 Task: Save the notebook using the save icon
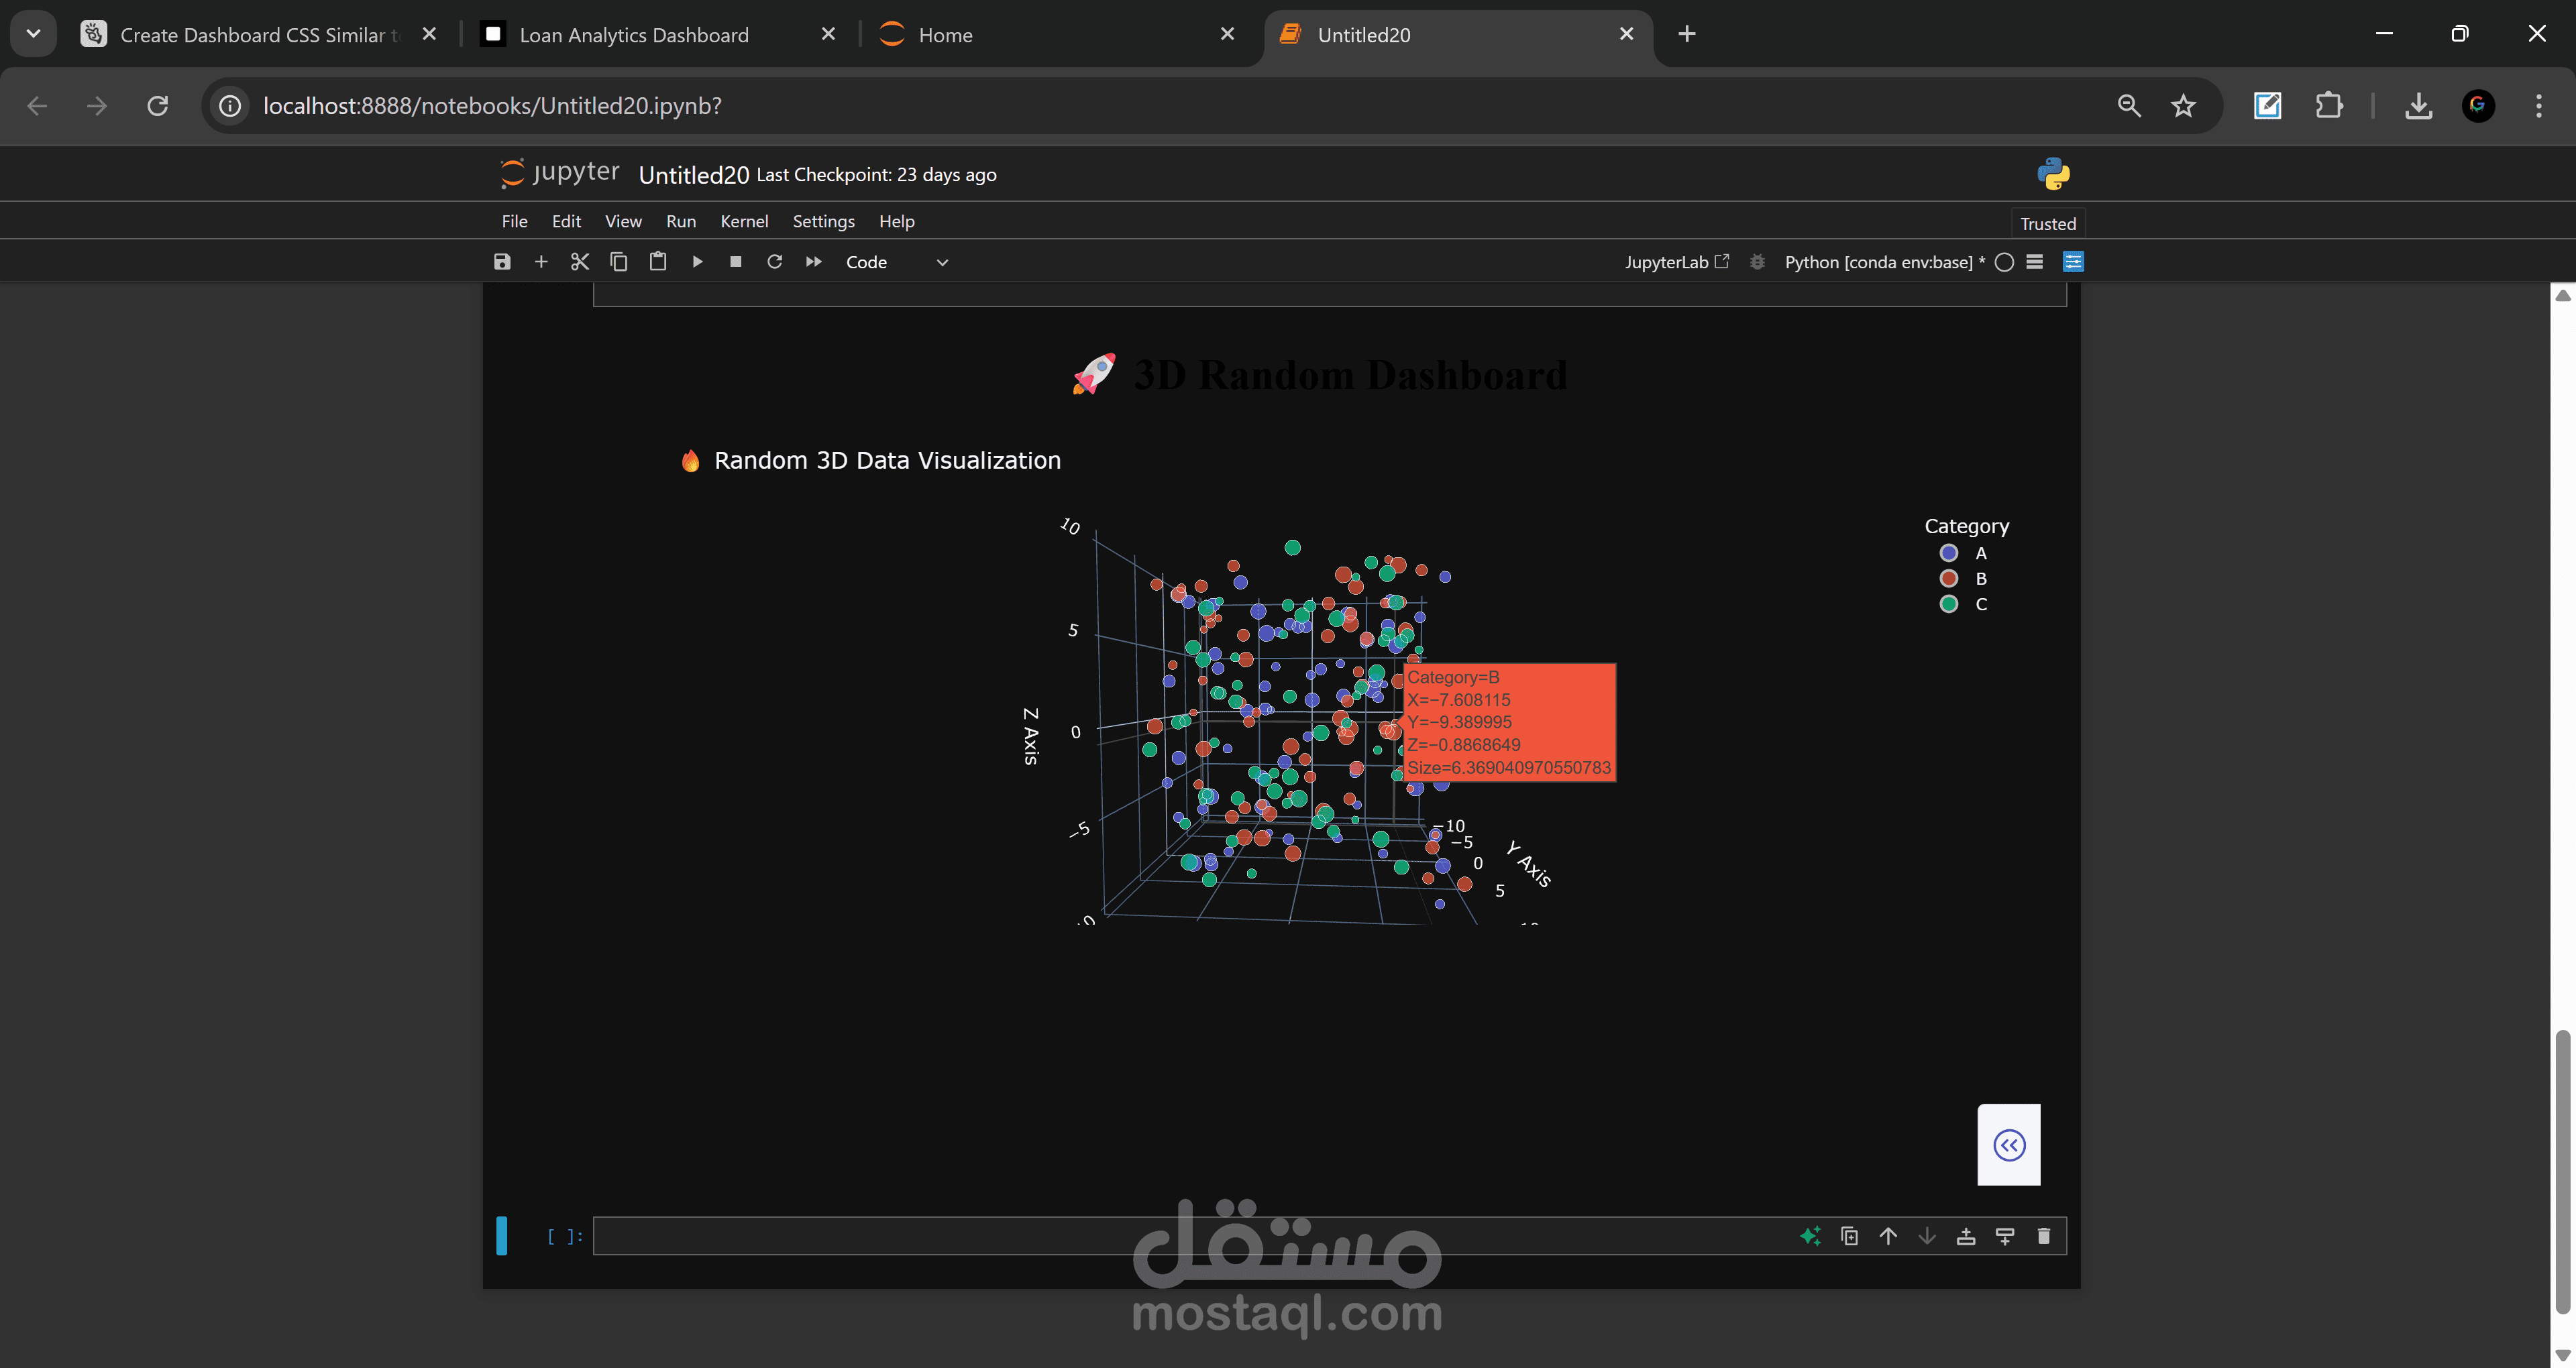click(502, 261)
